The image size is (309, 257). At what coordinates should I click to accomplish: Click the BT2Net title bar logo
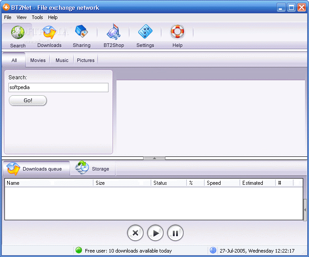6,7
